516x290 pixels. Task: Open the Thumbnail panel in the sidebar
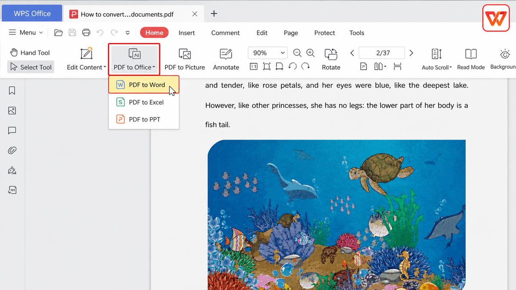click(12, 111)
